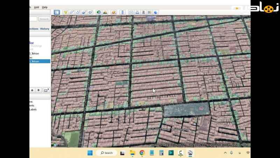This screenshot has height=158, width=280.
Task: Click the Add Image Overlay icon
Action: (x=84, y=12)
